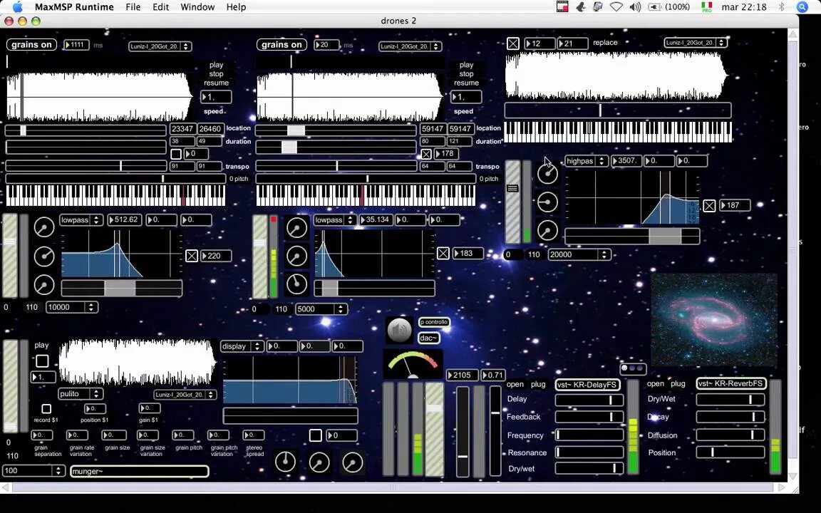Click play in the first grain player
Image resolution: width=821 pixels, height=513 pixels.
coord(216,65)
